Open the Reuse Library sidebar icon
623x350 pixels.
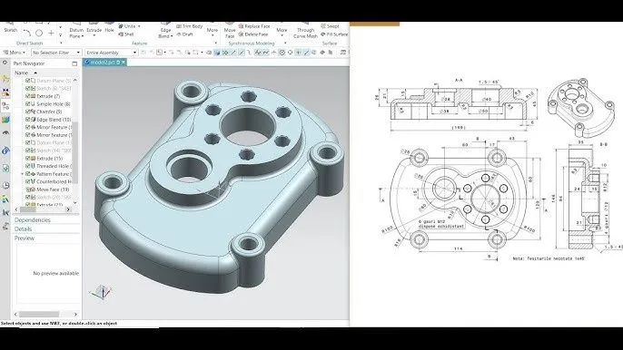pos(5,120)
